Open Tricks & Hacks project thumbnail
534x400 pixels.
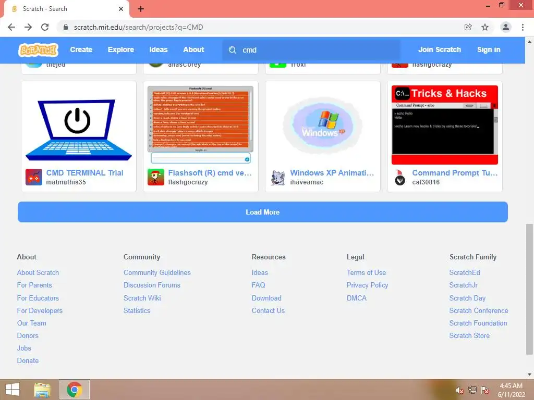point(445,125)
